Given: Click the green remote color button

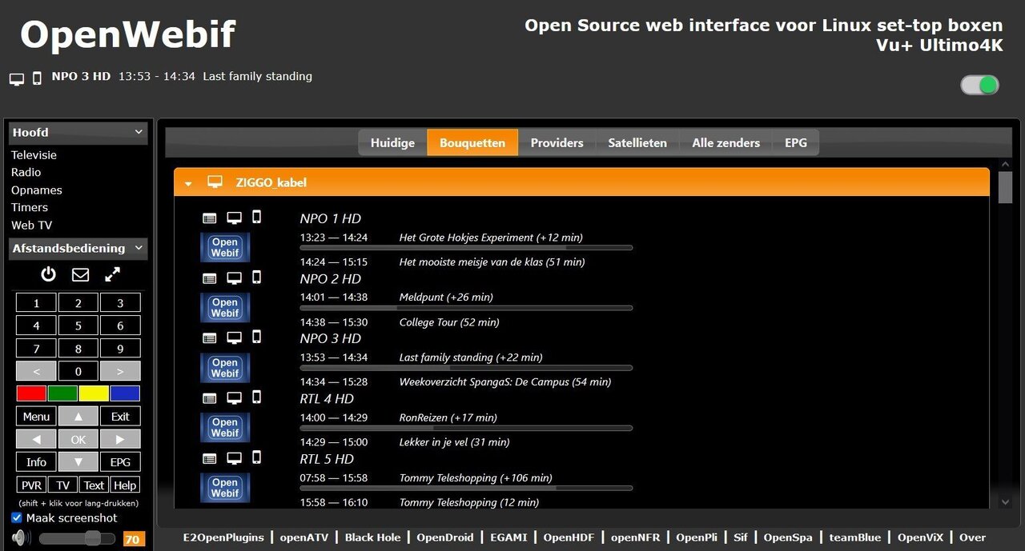Looking at the screenshot, I should point(62,393).
